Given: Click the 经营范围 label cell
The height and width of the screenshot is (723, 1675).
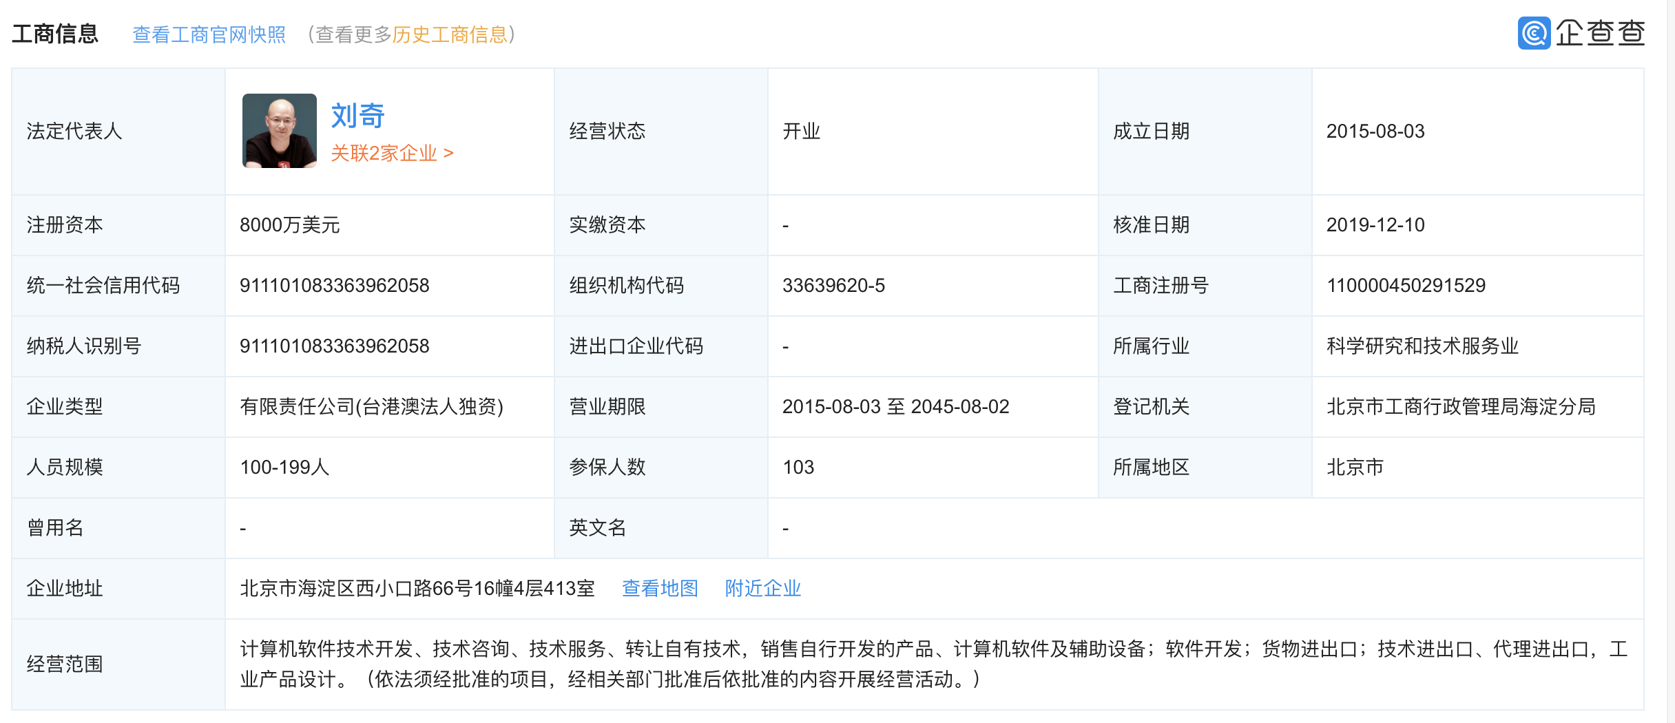Looking at the screenshot, I should point(118,664).
